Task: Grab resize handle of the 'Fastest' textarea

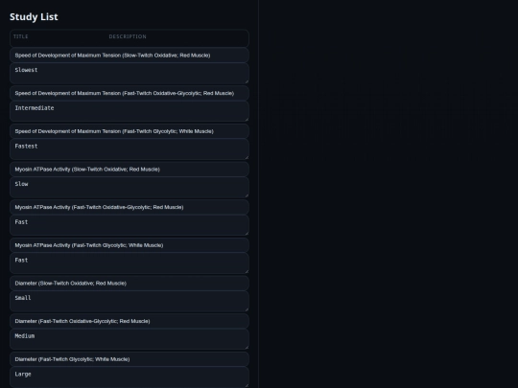Action: coord(247,157)
